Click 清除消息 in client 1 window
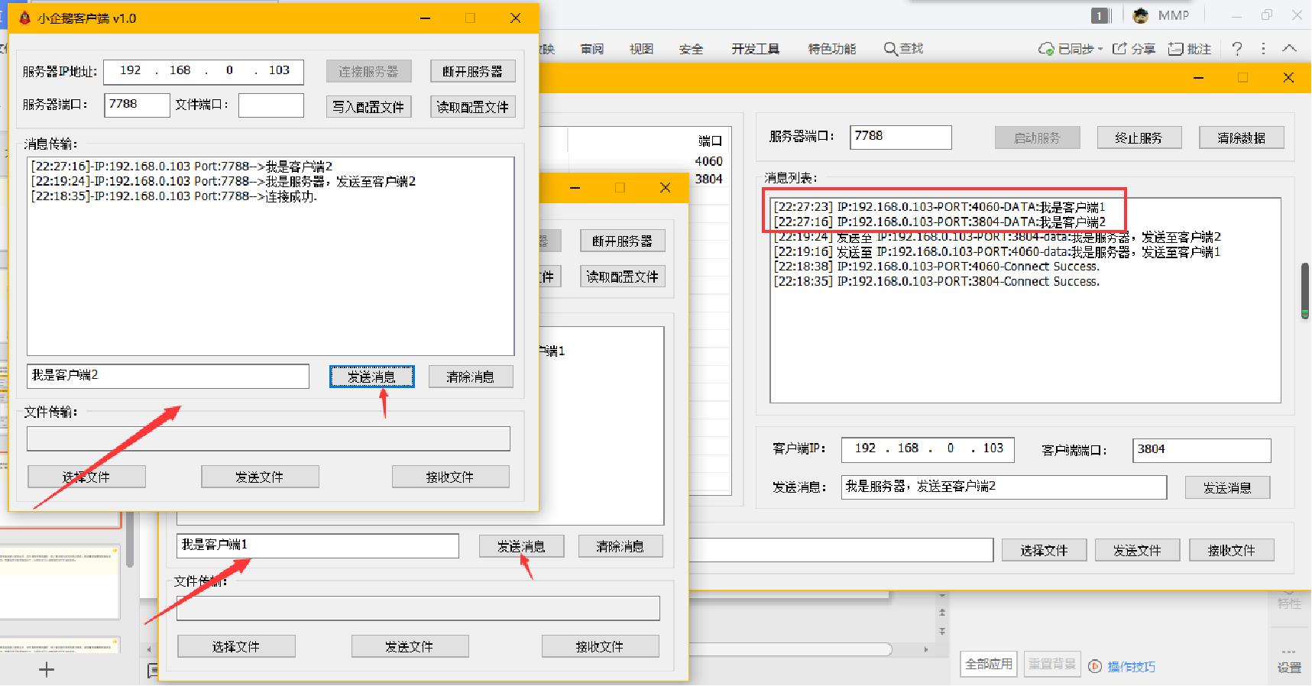This screenshot has width=1312, height=686. coord(620,546)
